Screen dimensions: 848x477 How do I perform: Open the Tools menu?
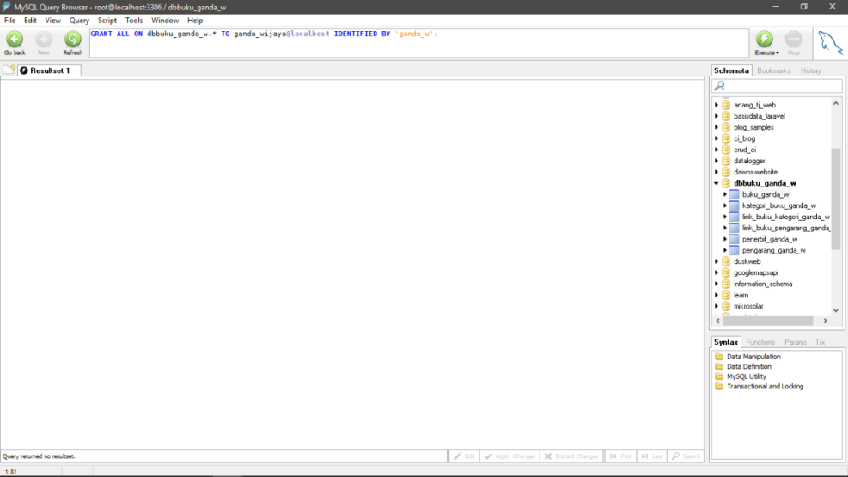[133, 21]
